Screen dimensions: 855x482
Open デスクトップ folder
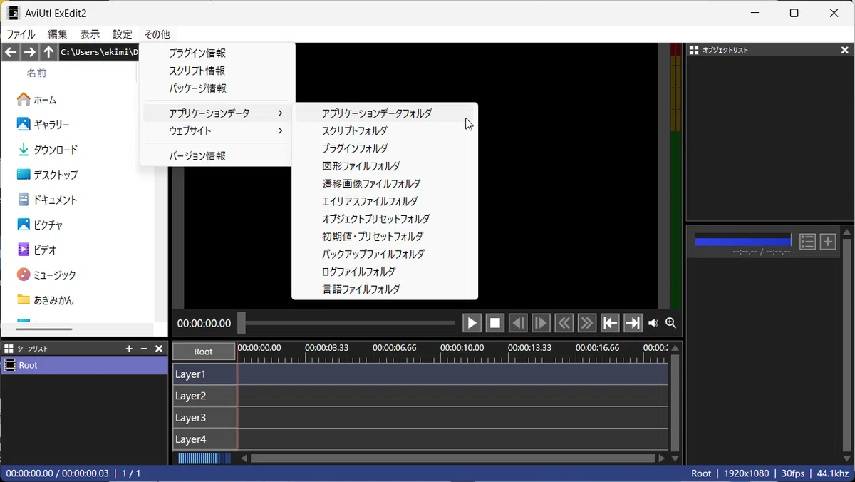[x=47, y=175]
